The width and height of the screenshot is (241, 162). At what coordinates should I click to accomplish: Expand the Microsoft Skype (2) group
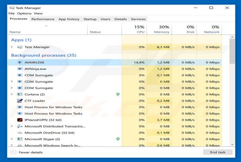[12, 139]
